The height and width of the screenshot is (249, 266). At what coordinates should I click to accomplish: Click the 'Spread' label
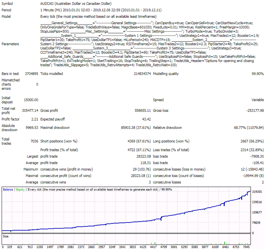[158, 100]
